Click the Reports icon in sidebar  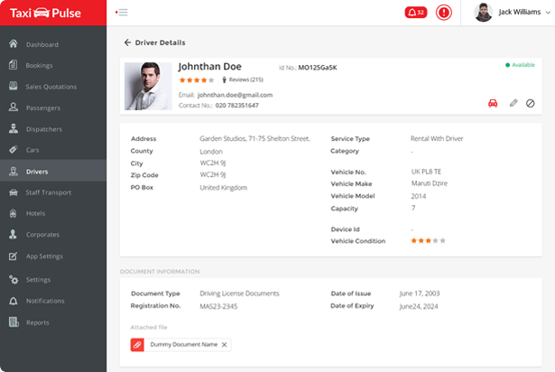click(x=14, y=322)
